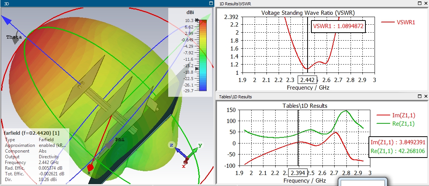Click the -29.7 minimum scale value

point(188,91)
